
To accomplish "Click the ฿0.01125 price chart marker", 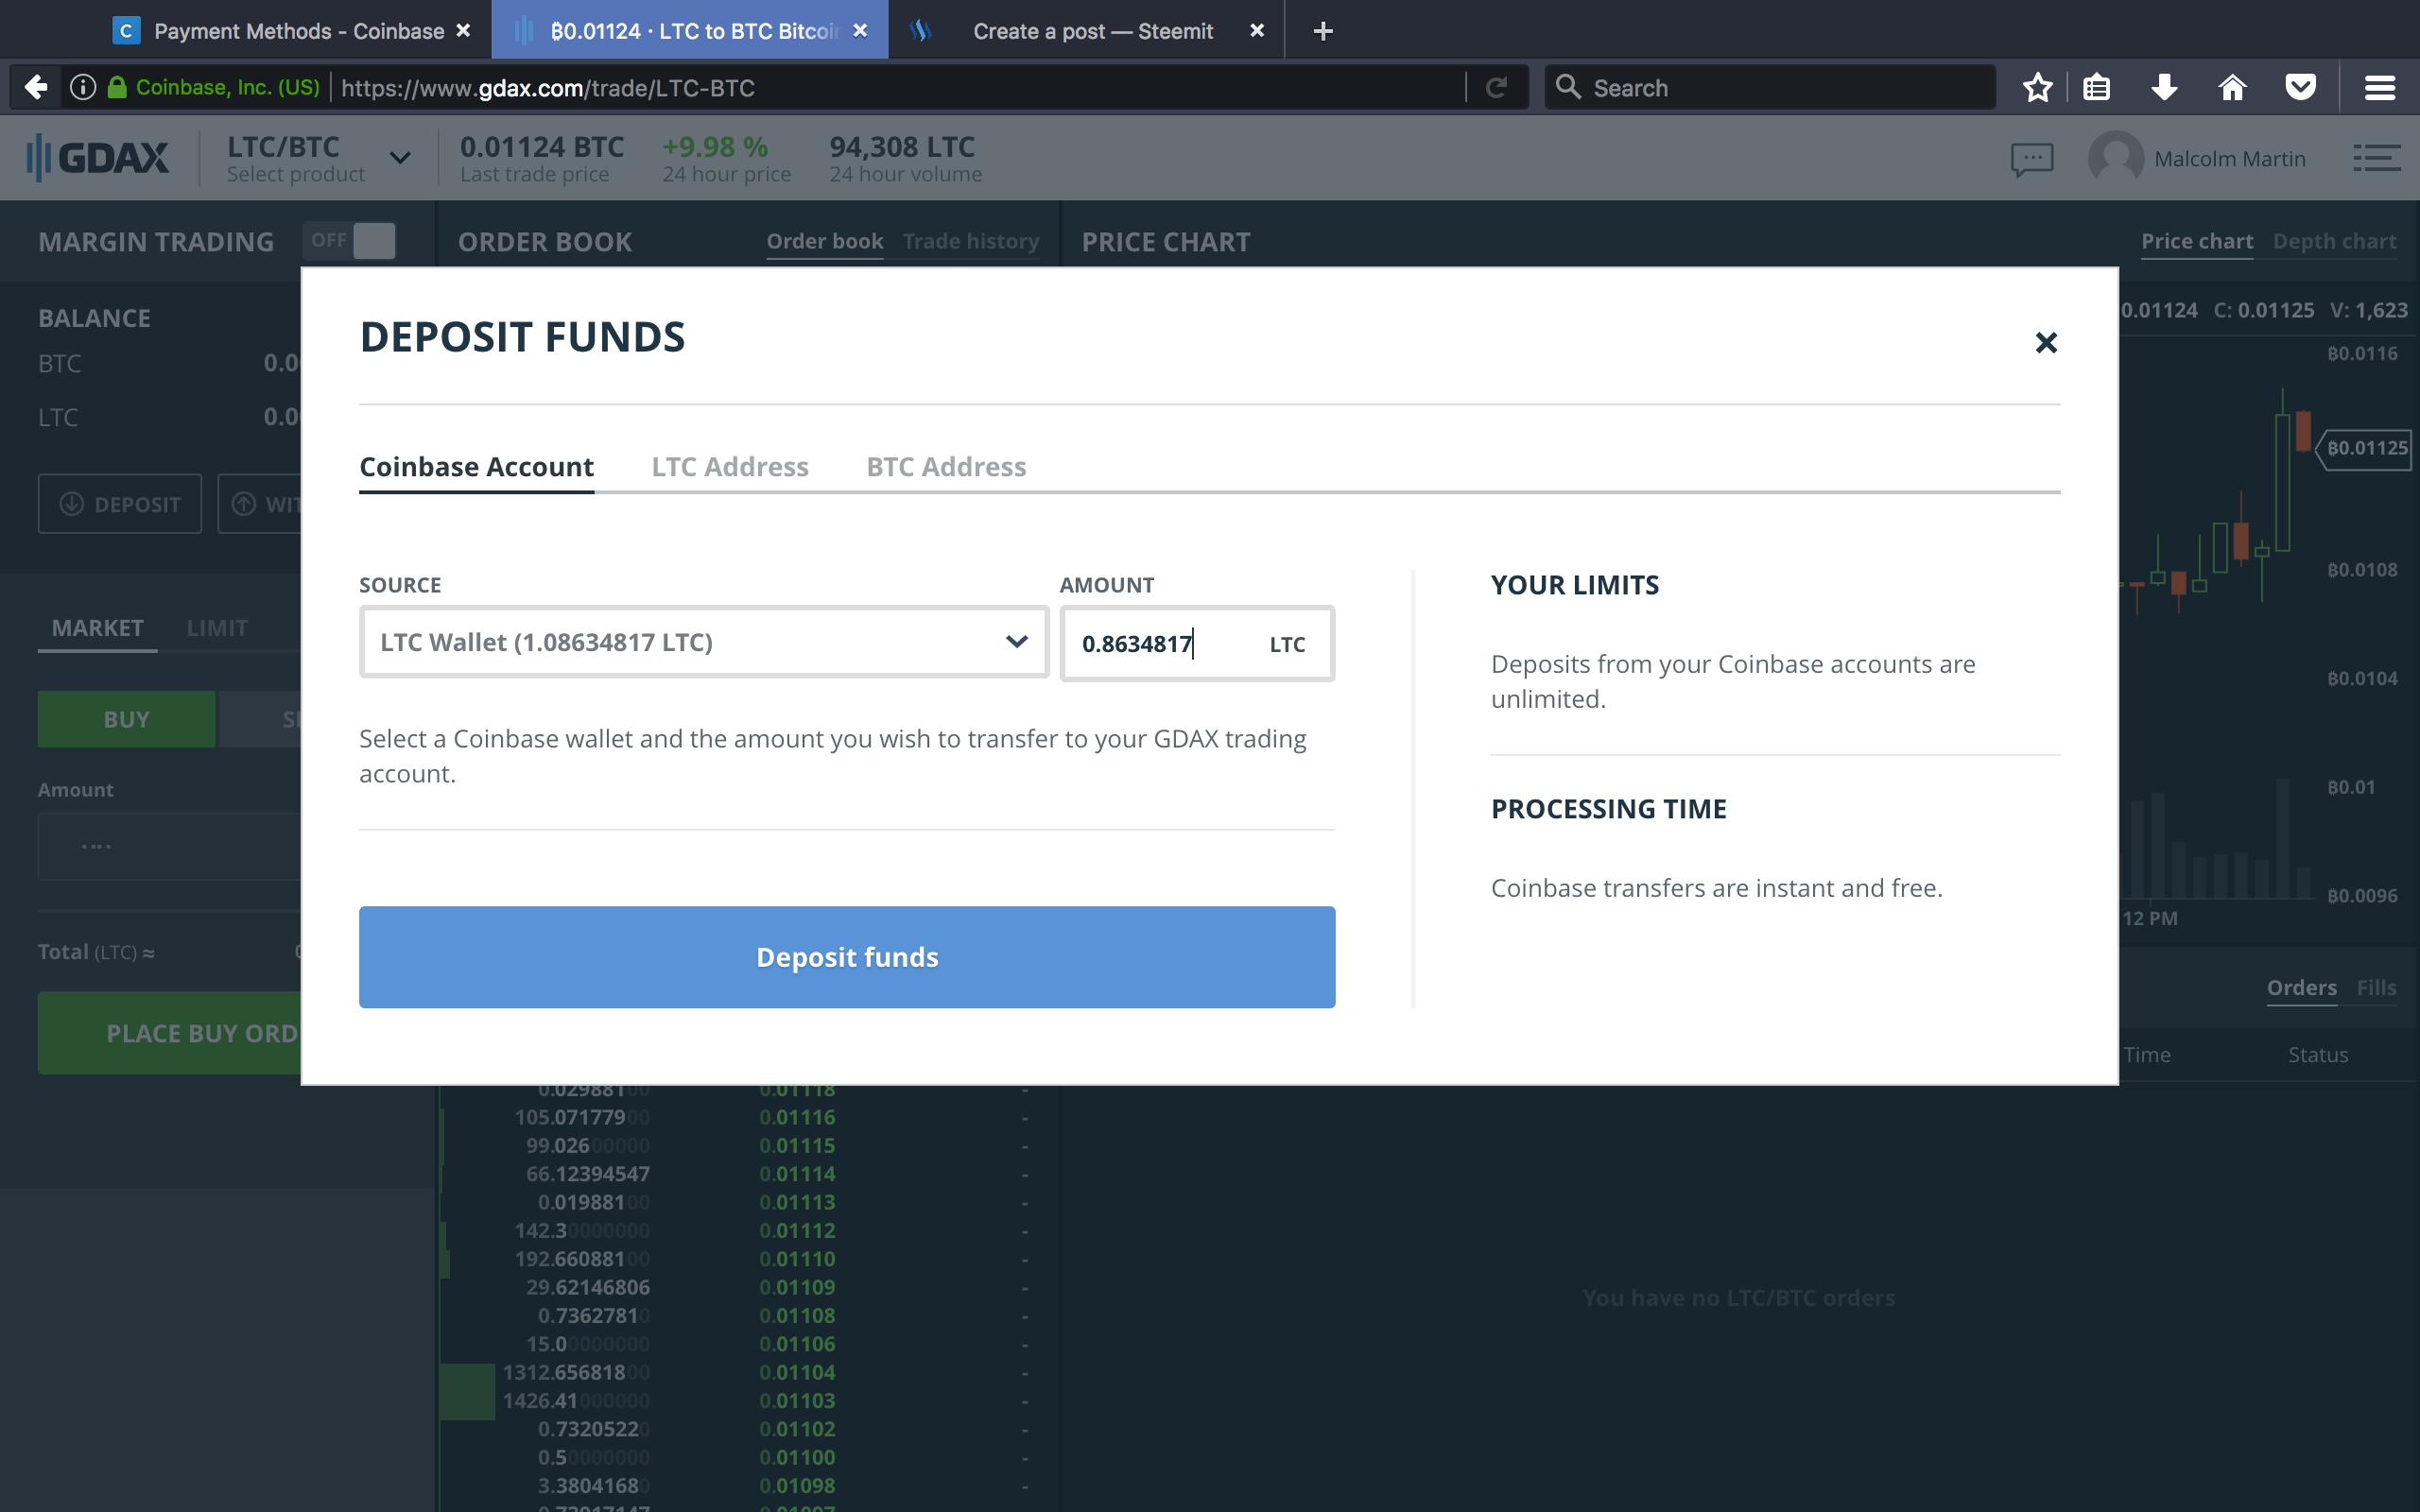I will 2365,448.
